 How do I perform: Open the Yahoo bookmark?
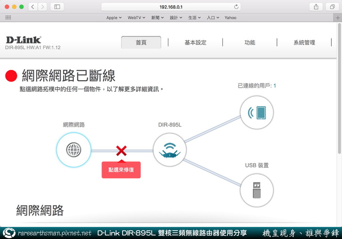pyautogui.click(x=230, y=18)
